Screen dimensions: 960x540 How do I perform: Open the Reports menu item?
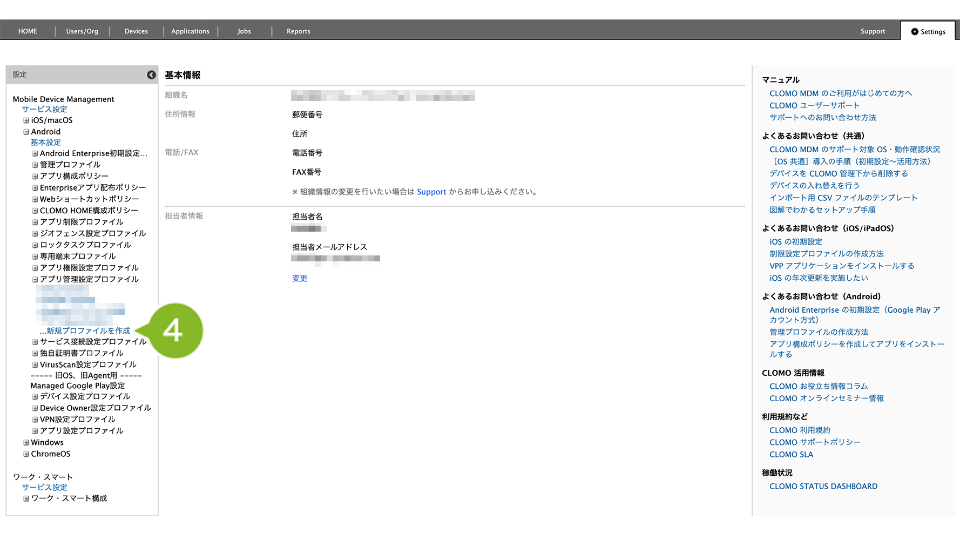click(298, 31)
